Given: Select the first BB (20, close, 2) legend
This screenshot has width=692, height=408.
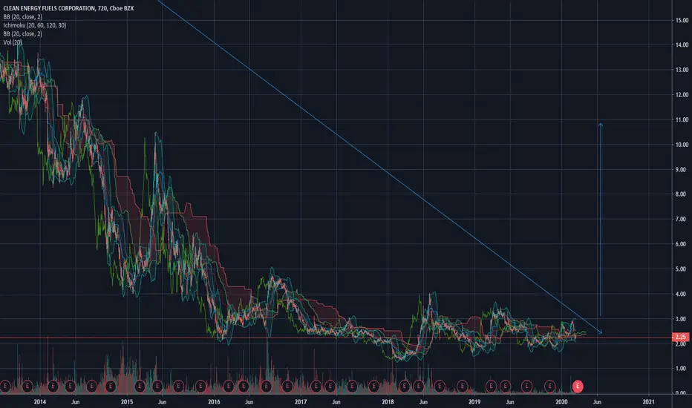Looking at the screenshot, I should [22, 17].
